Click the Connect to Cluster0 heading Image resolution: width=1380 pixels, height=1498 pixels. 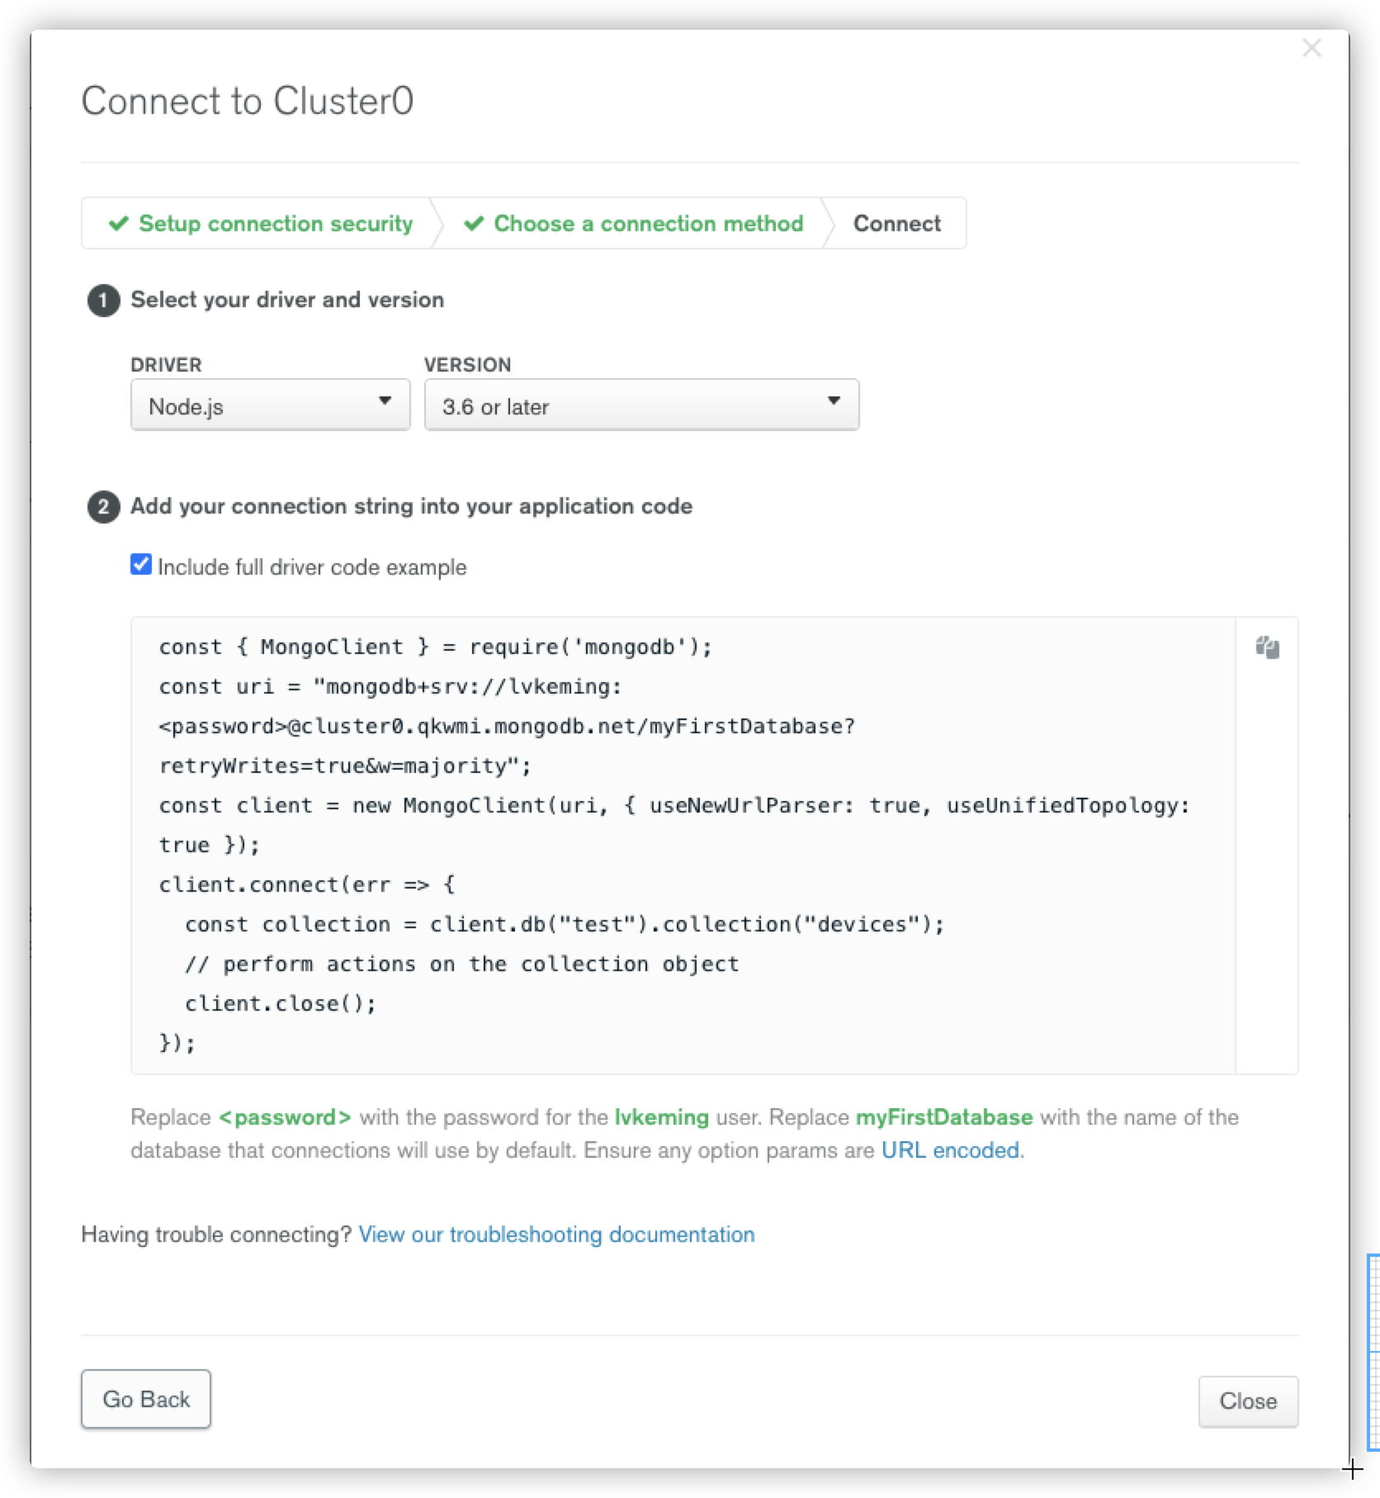[248, 102]
